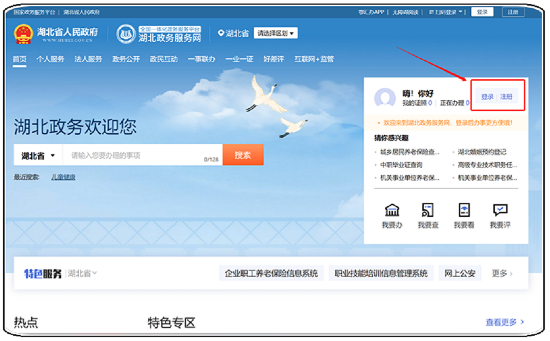Open 城乡居民养老保险查... suggestion
550x341 pixels.
[x=409, y=152]
